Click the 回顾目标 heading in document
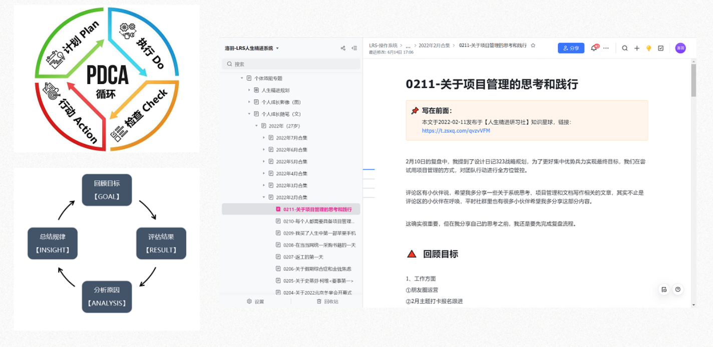The height and width of the screenshot is (347, 713). [441, 254]
